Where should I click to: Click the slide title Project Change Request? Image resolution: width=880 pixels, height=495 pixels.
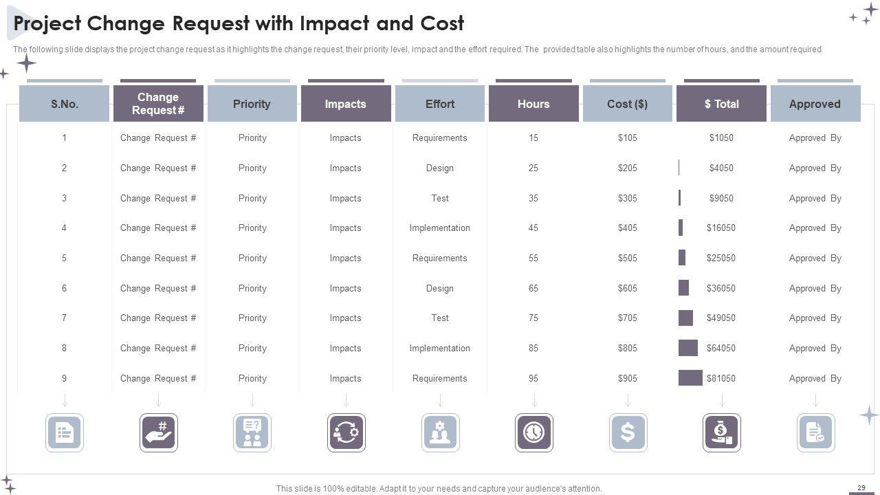tap(239, 23)
